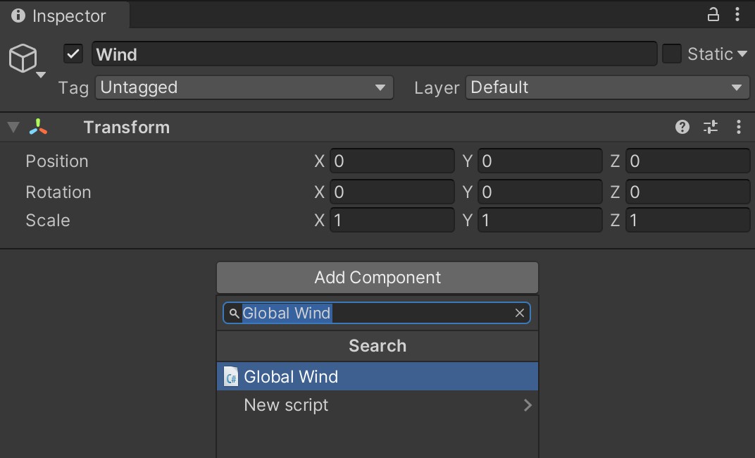Lock the Inspector with the padlock icon
This screenshot has height=458, width=755.
713,15
